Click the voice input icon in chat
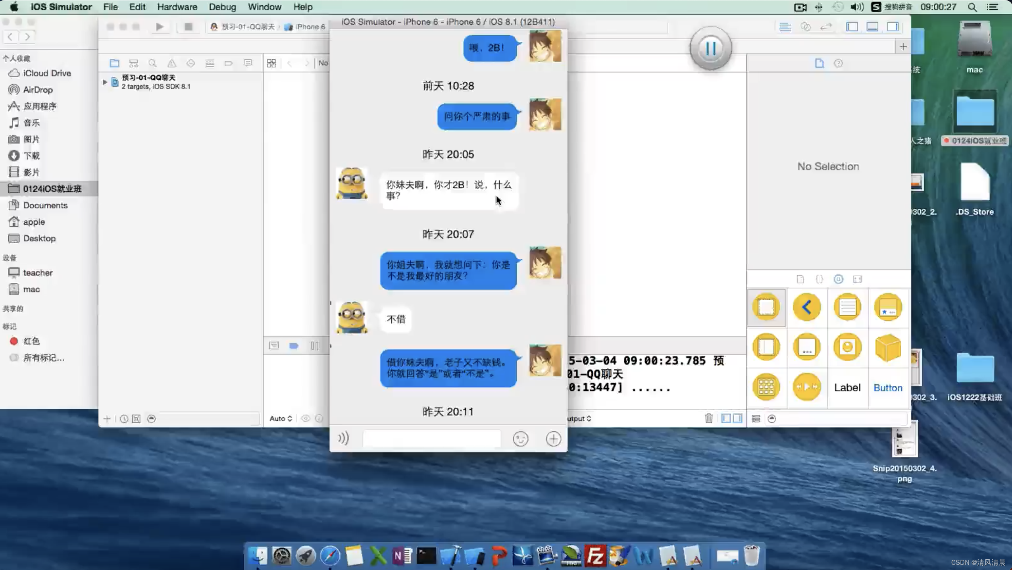This screenshot has width=1012, height=570. click(x=343, y=438)
